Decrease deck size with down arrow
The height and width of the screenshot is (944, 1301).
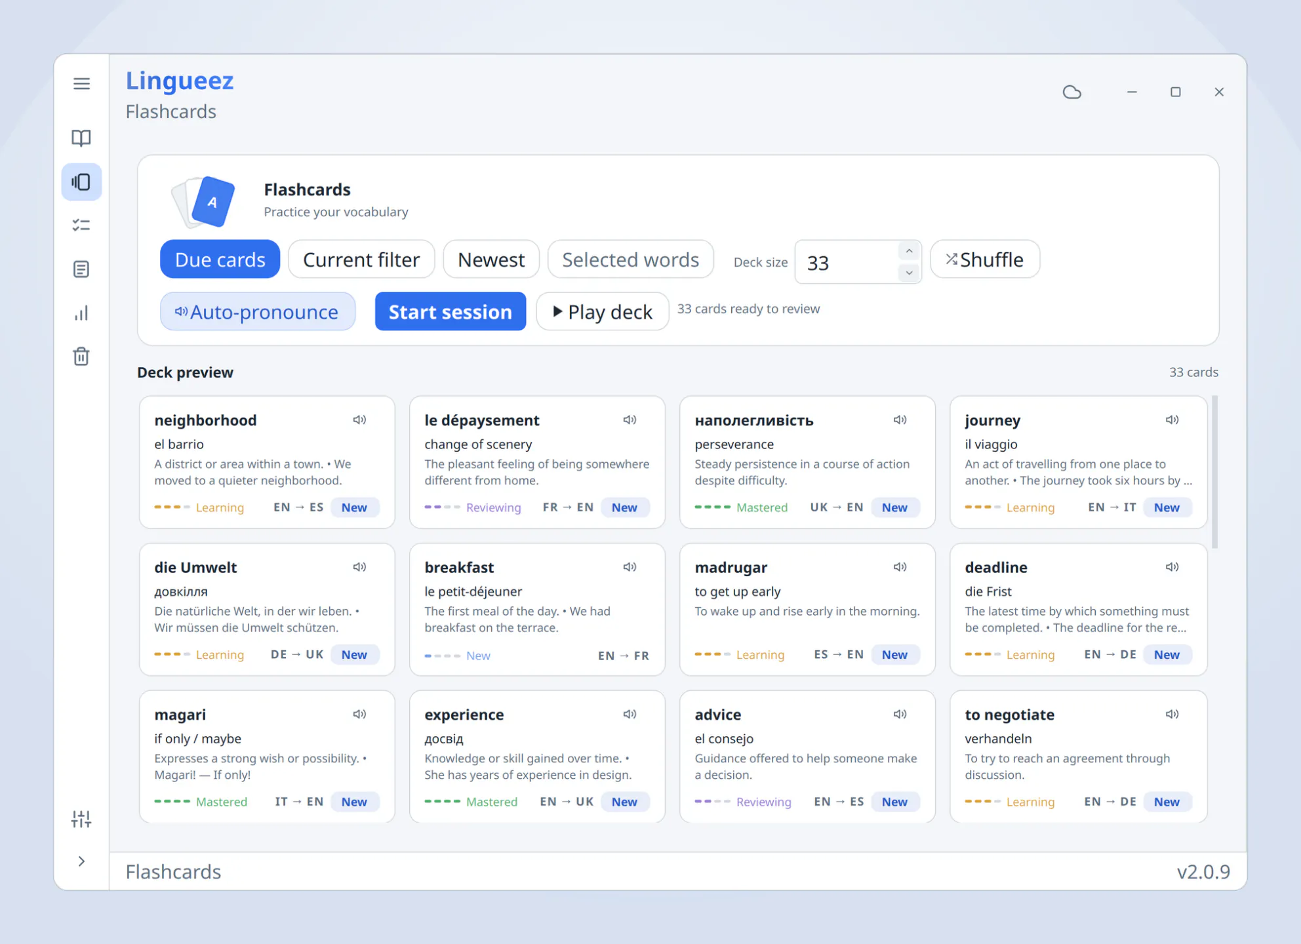[909, 273]
